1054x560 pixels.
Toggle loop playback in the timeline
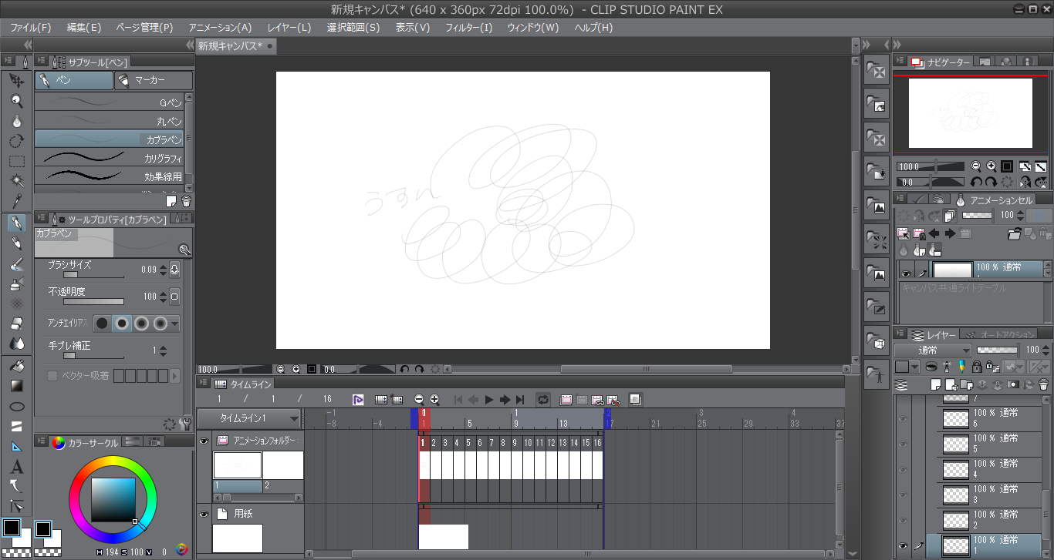(x=543, y=400)
